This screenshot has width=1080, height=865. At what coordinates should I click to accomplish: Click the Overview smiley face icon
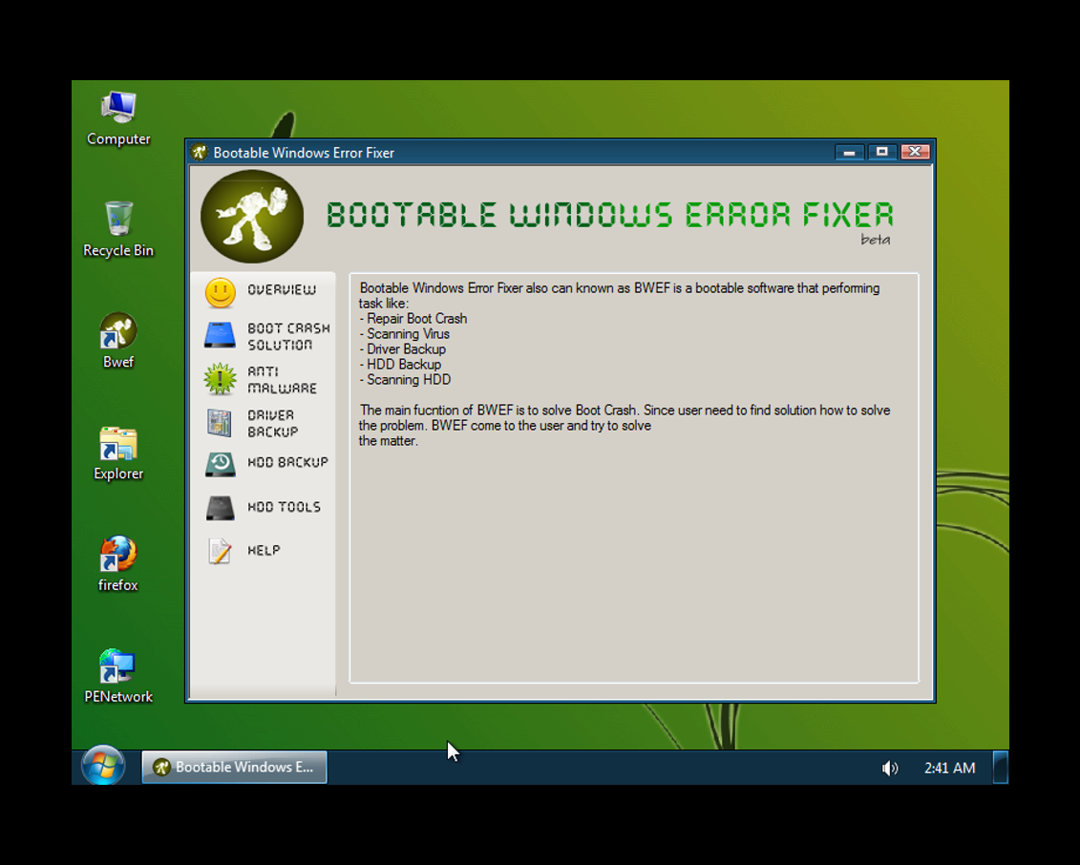pyautogui.click(x=221, y=292)
